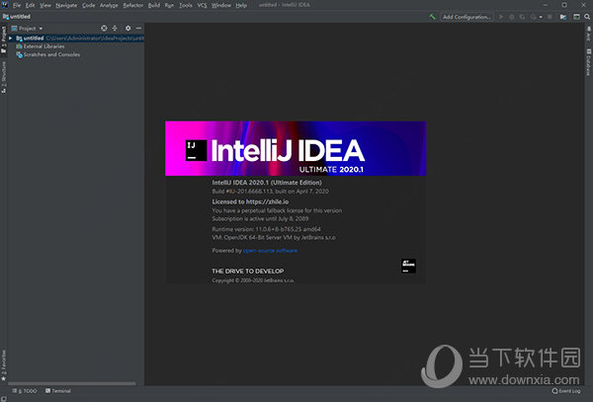Click the Event Log icon in status bar
This screenshot has width=593, height=402.
click(x=554, y=391)
